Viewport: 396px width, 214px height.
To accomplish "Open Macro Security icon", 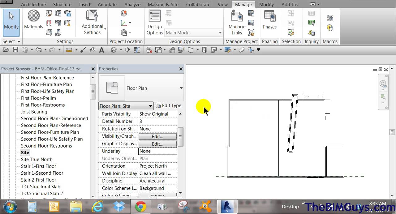I will (x=330, y=28).
